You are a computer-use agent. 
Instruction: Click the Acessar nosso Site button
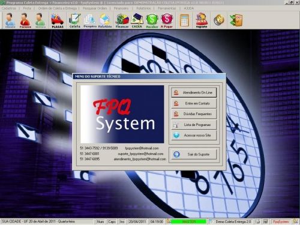[194, 135]
